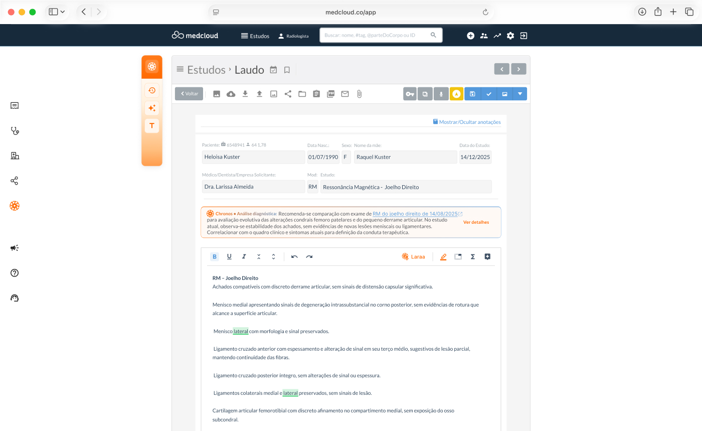Save the report with floppy disk button
Screen dimensions: 702x431
(472, 94)
